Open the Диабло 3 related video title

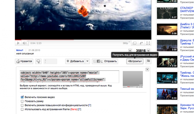187,26
